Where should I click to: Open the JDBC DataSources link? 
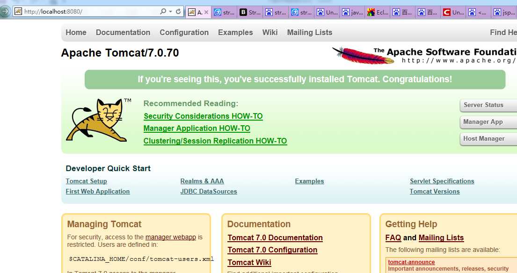209,191
